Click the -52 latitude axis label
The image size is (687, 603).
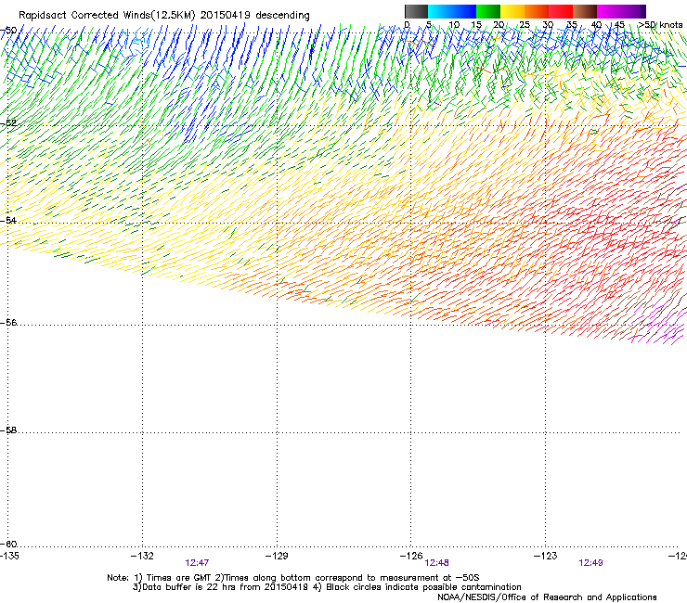click(8, 123)
